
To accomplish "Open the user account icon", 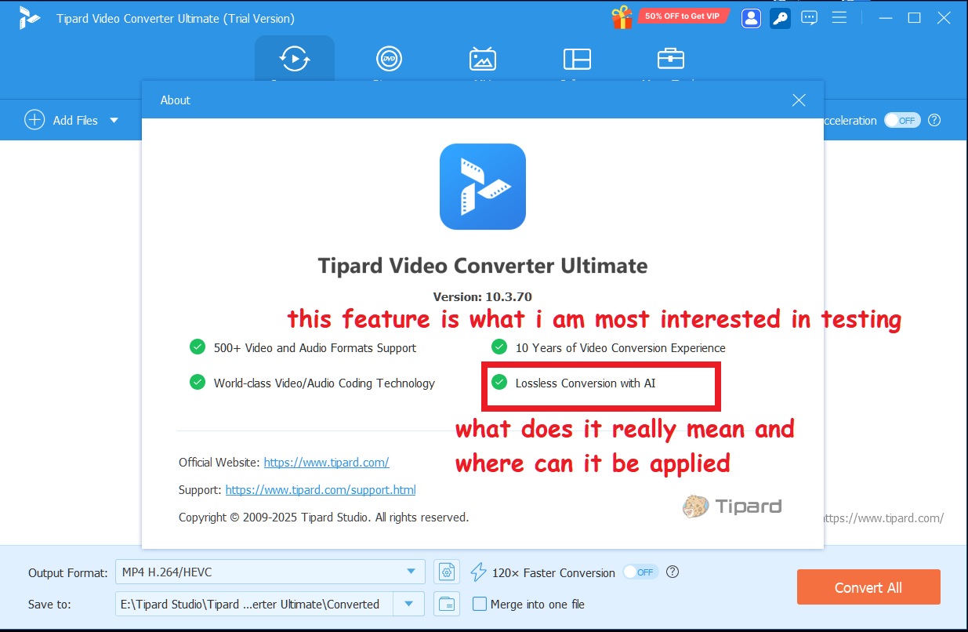I will point(751,18).
